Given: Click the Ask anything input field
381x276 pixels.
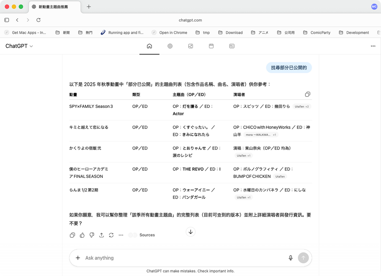Looking at the screenshot, I should [x=182, y=258].
